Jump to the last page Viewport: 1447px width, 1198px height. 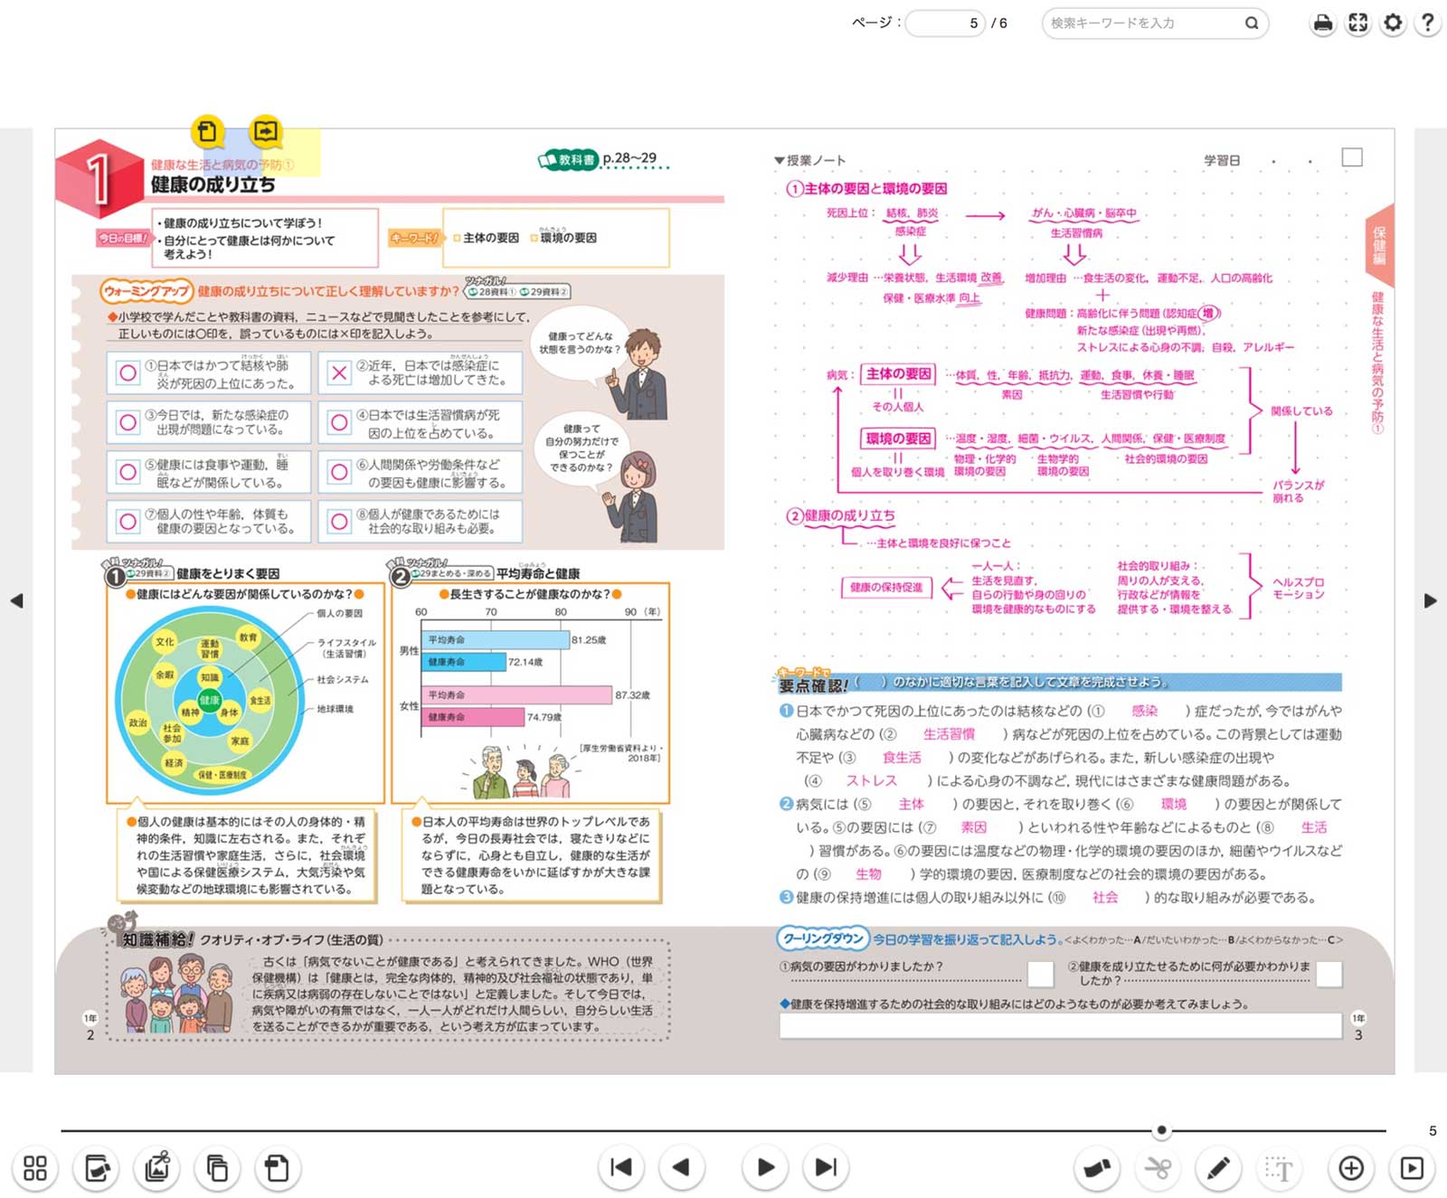826,1167
